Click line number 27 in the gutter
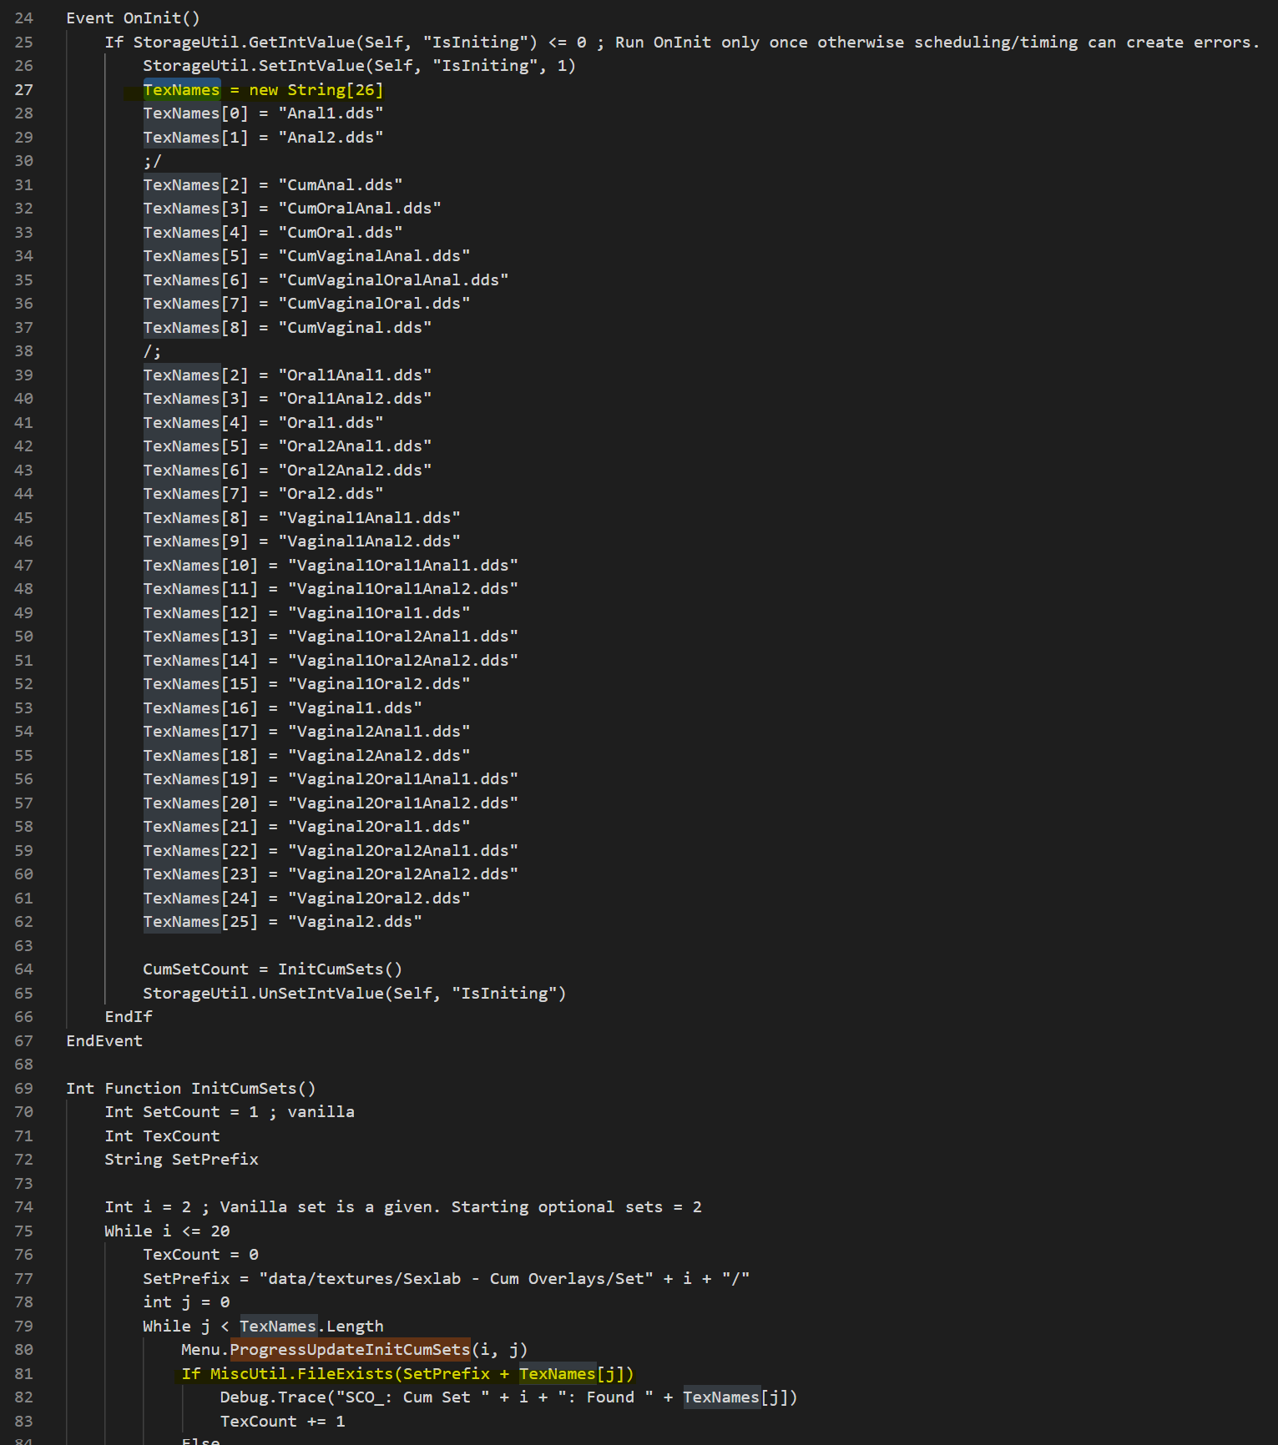1278x1445 pixels. [23, 89]
